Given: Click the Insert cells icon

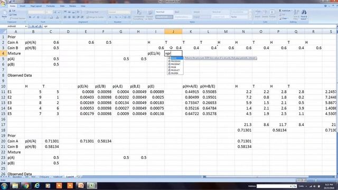Looking at the screenshot, I should tap(257, 14).
